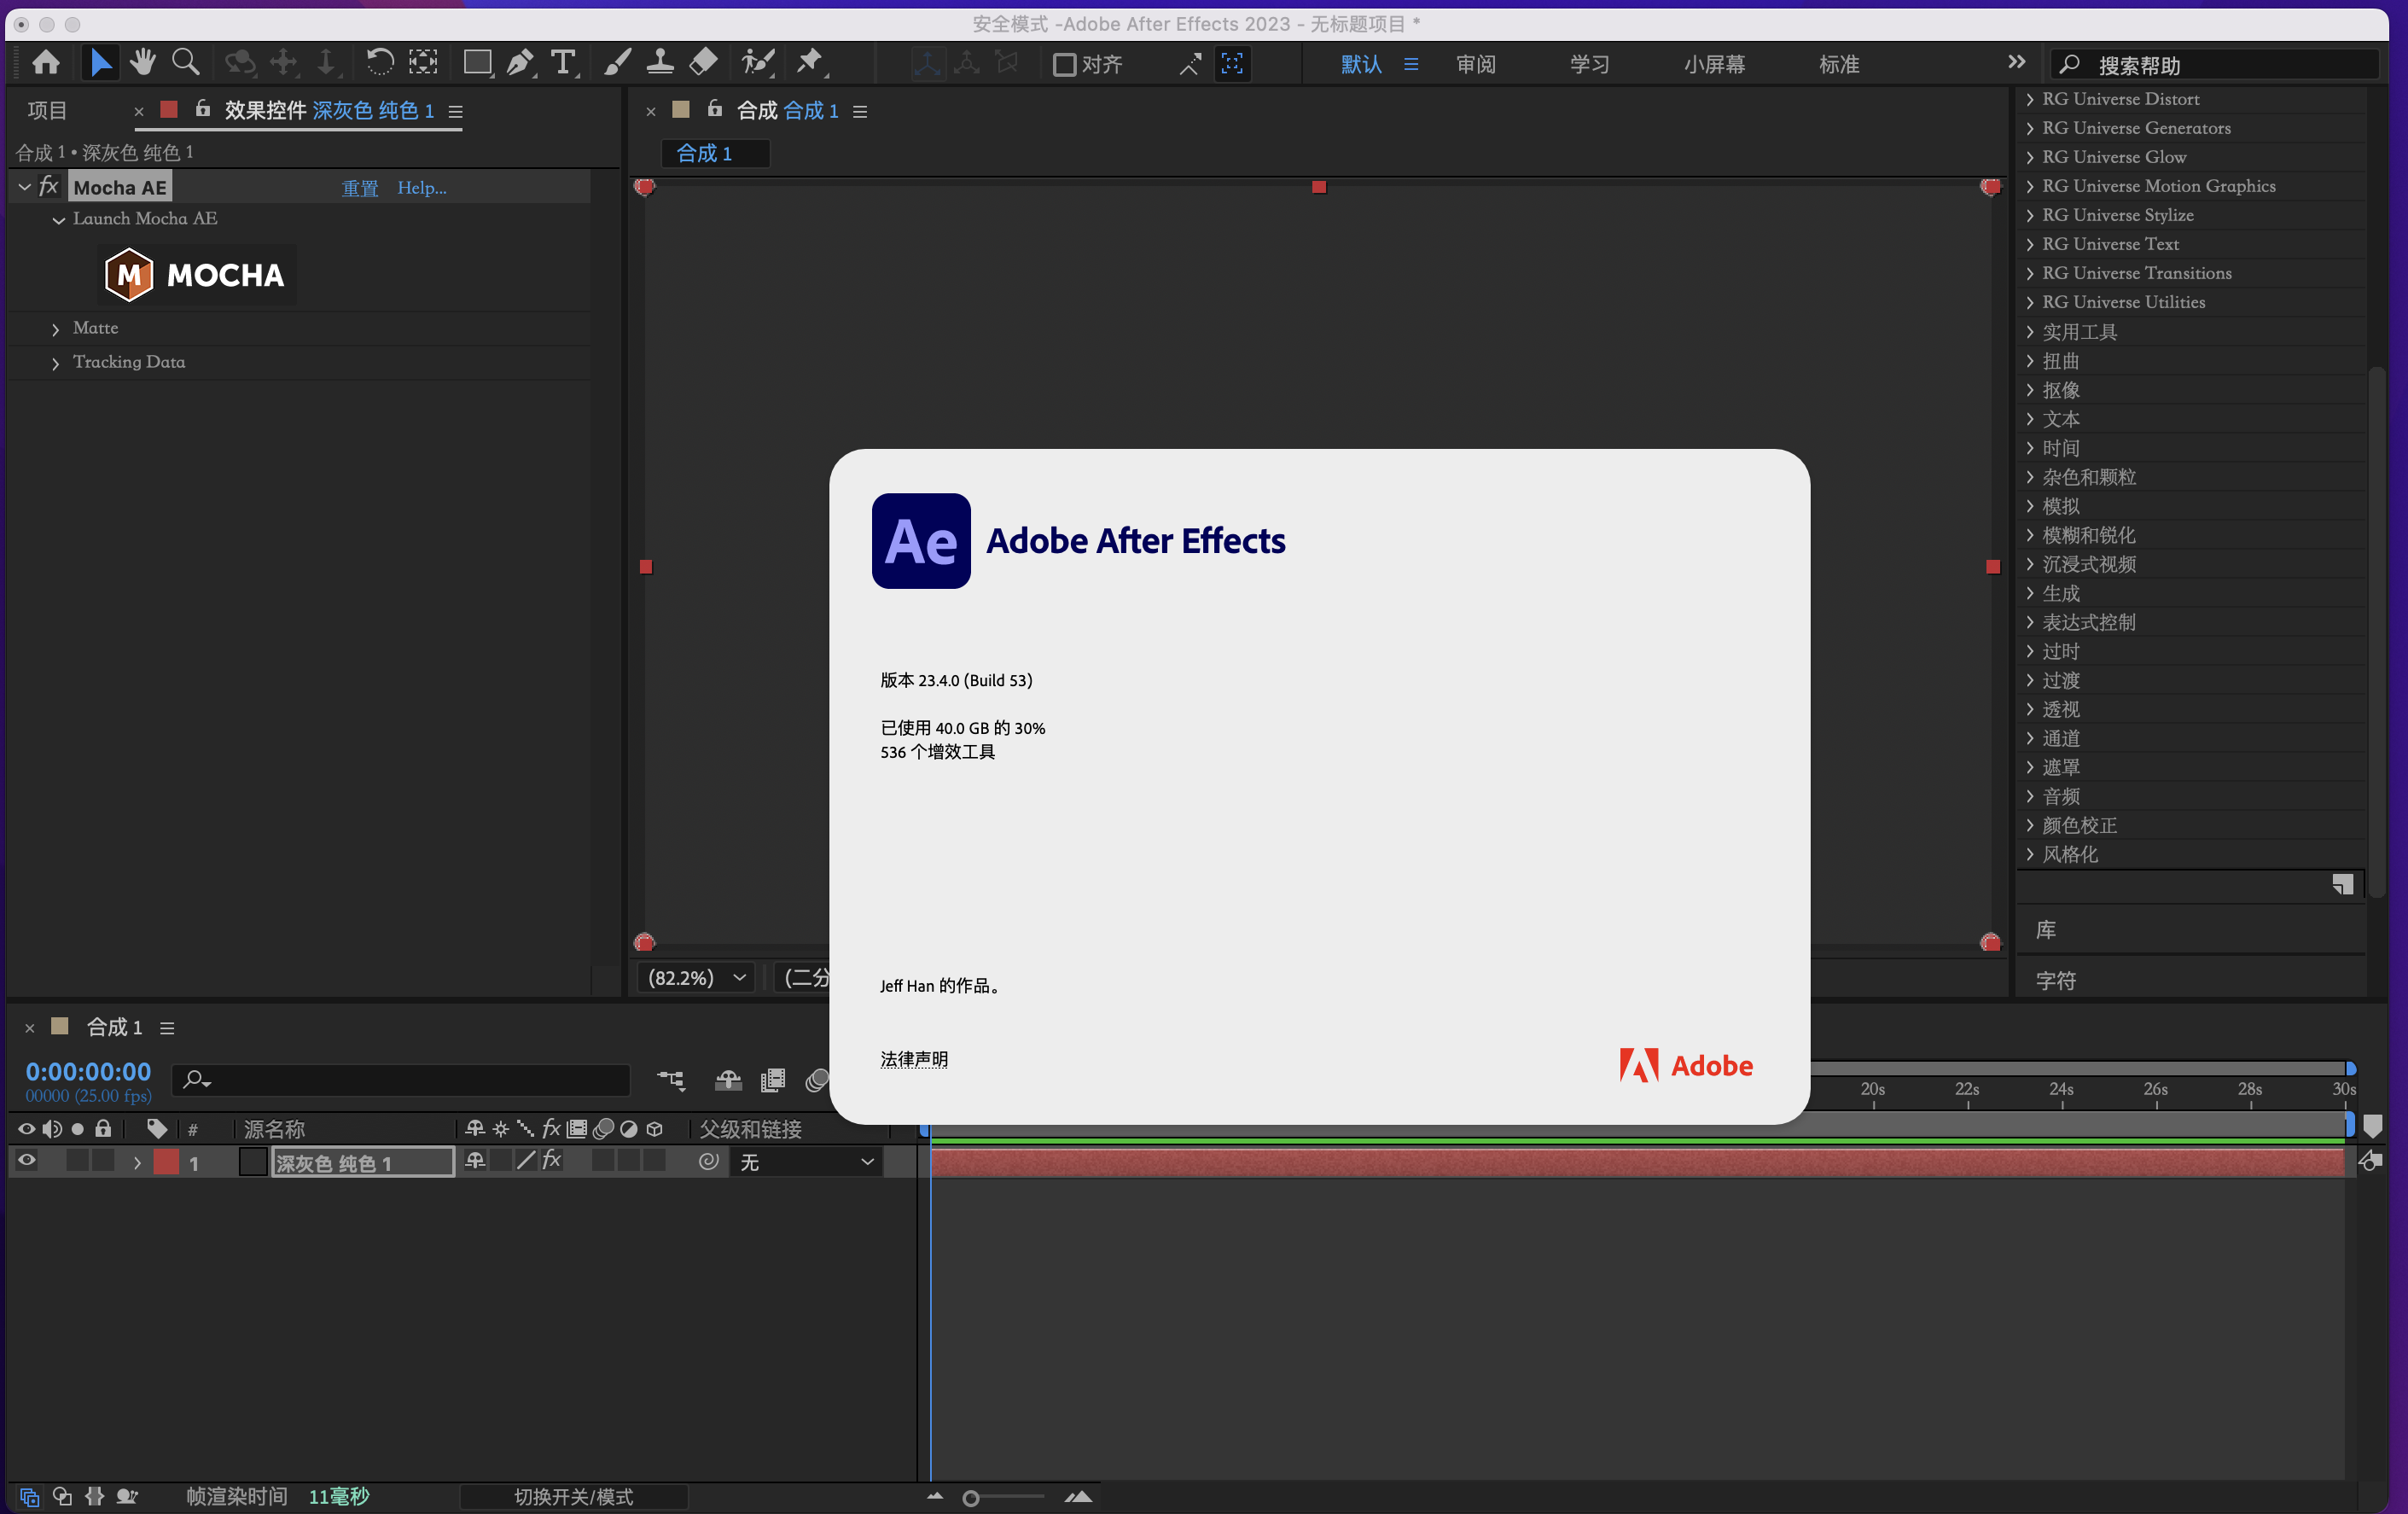Image resolution: width=2408 pixels, height=1514 pixels.
Task: Click the timeline zoom slider handle
Action: (x=970, y=1498)
